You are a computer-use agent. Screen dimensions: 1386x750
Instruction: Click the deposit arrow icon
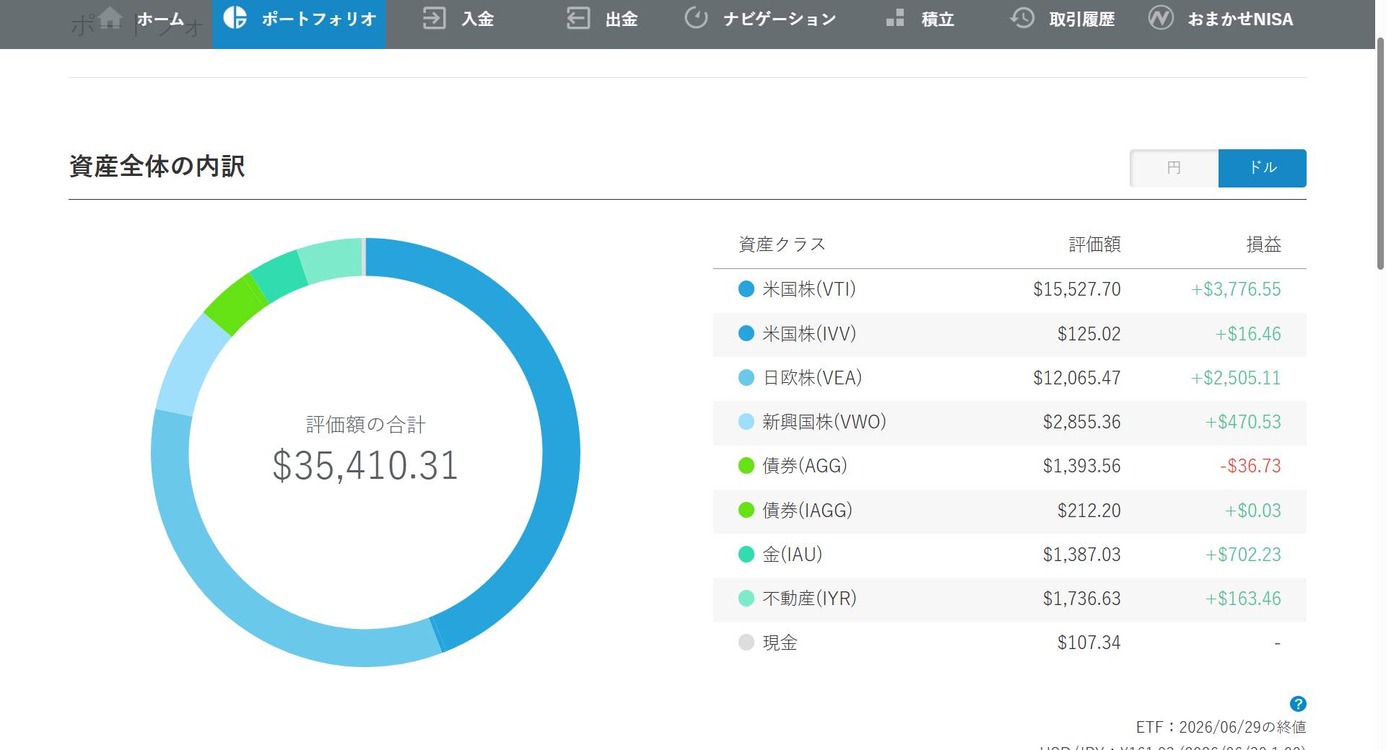point(434,18)
